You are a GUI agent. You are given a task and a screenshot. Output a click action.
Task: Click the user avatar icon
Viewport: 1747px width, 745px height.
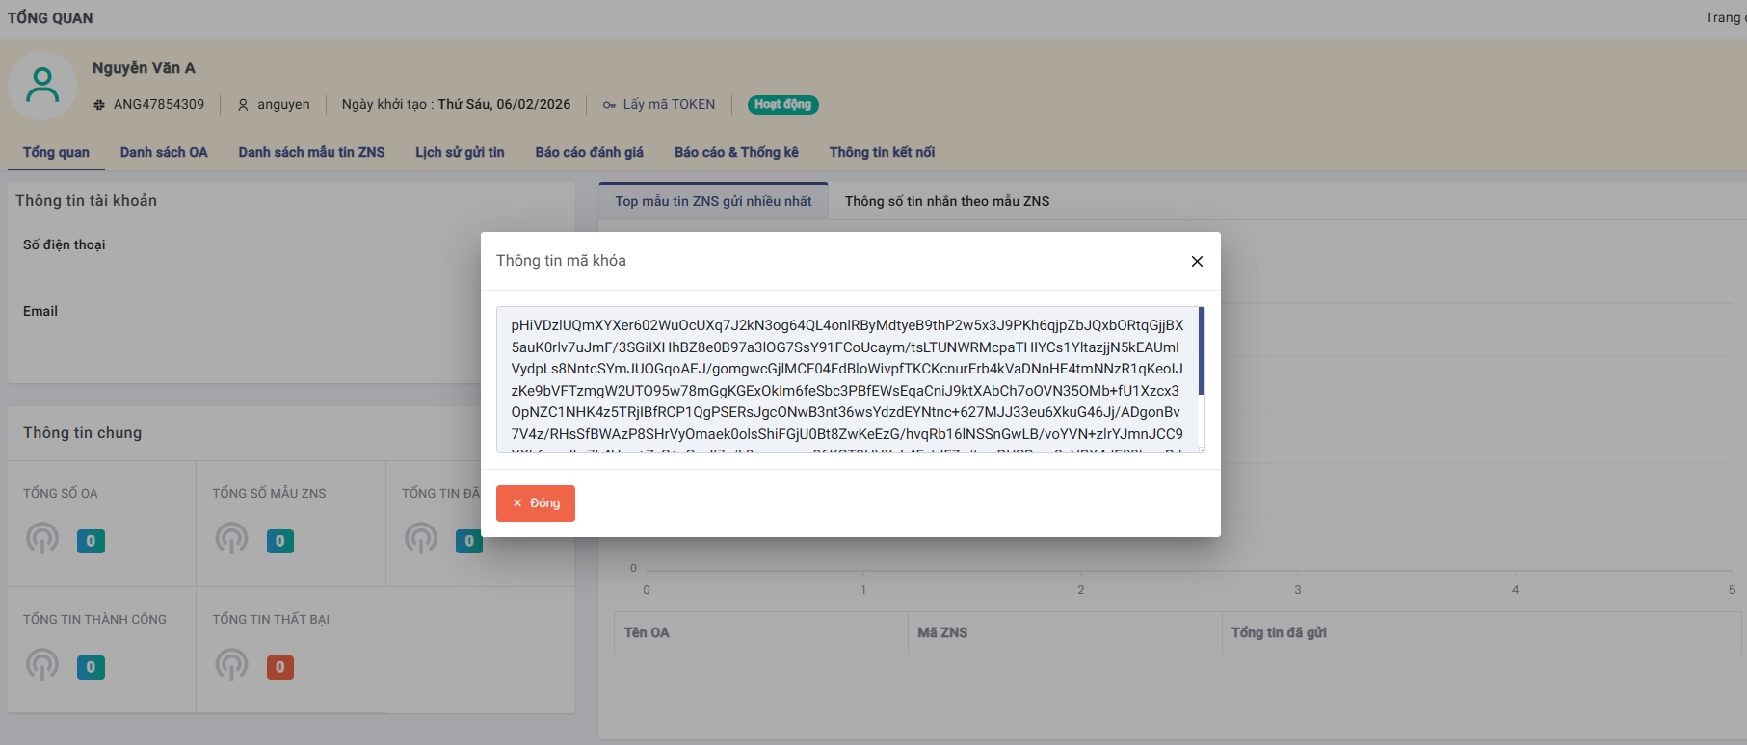pyautogui.click(x=42, y=86)
